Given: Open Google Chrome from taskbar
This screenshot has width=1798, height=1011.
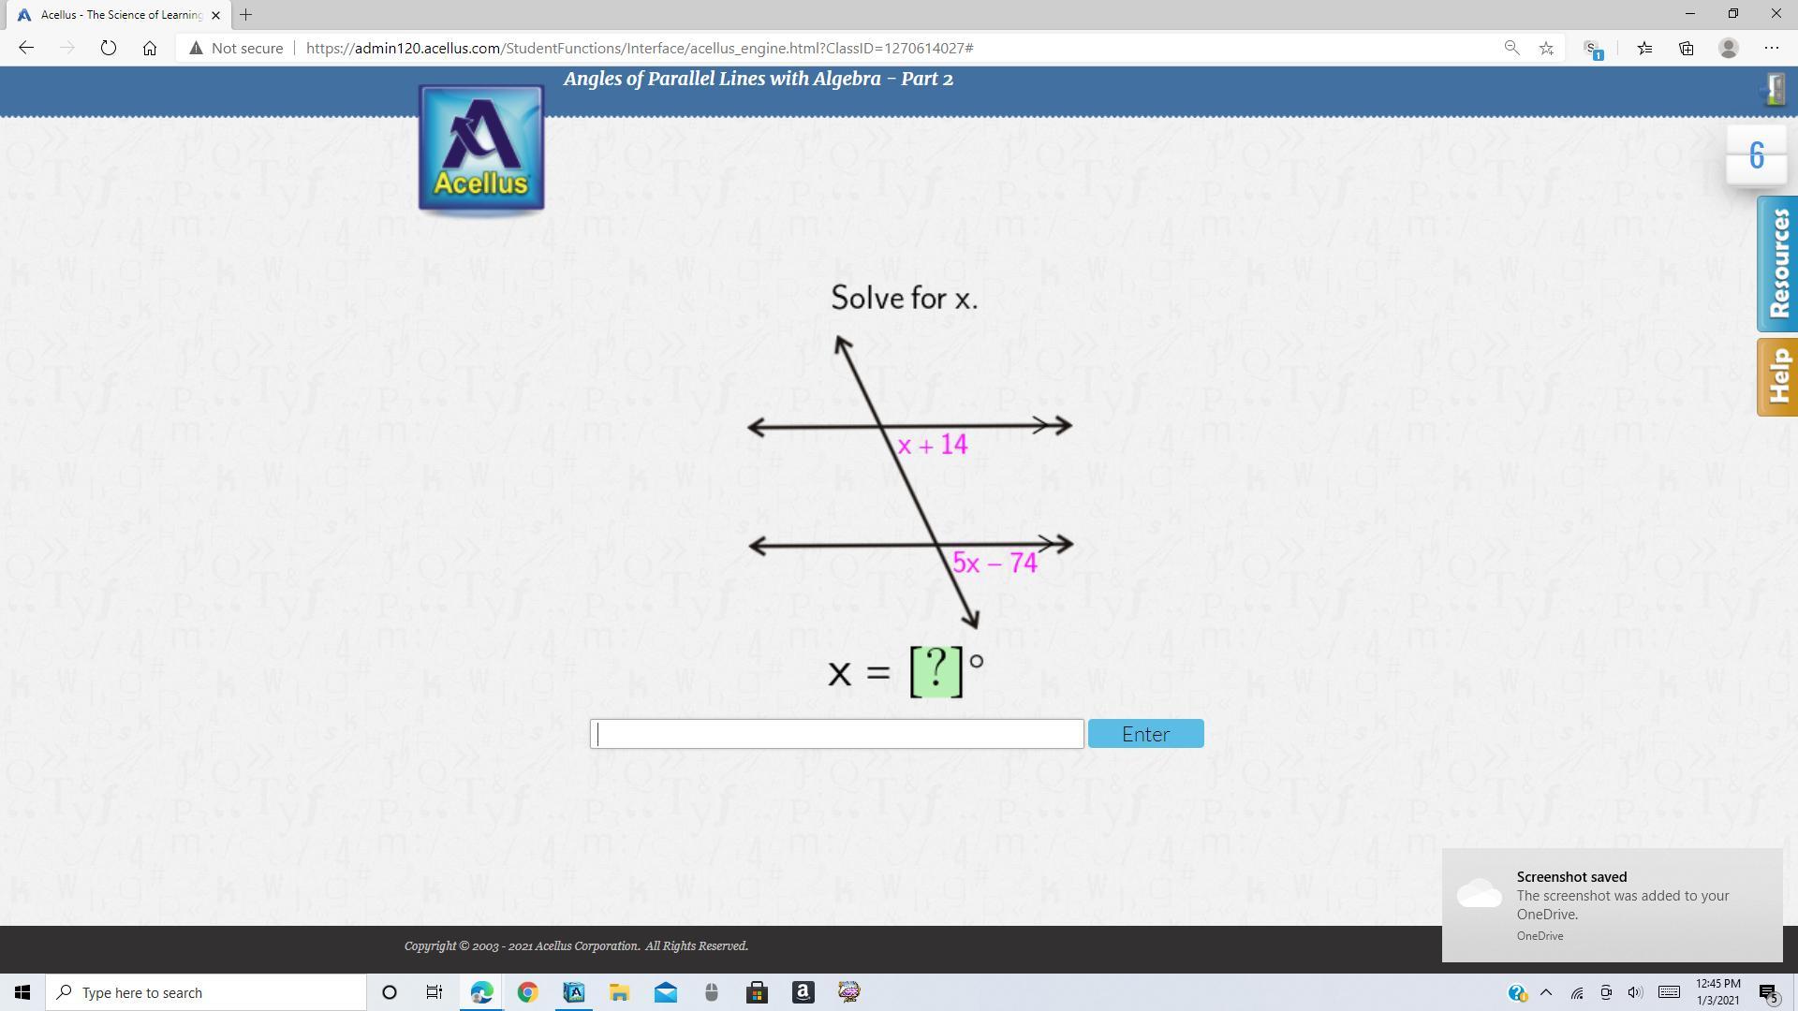Looking at the screenshot, I should click(x=527, y=992).
